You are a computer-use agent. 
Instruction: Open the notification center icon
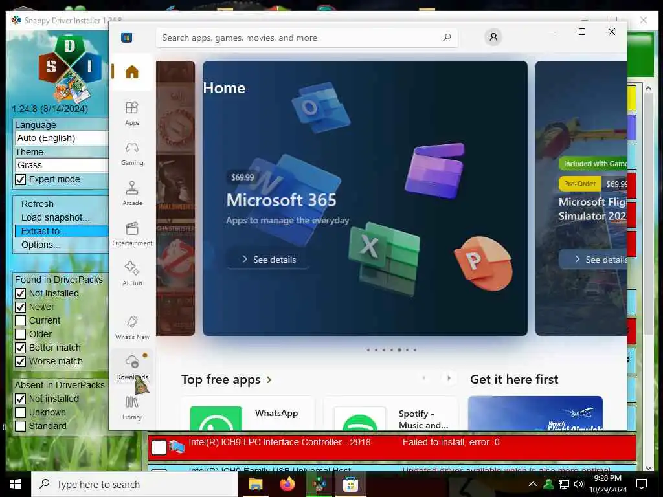[x=642, y=484]
